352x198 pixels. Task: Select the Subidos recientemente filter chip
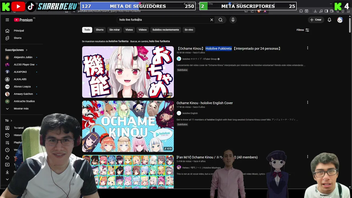(x=166, y=30)
